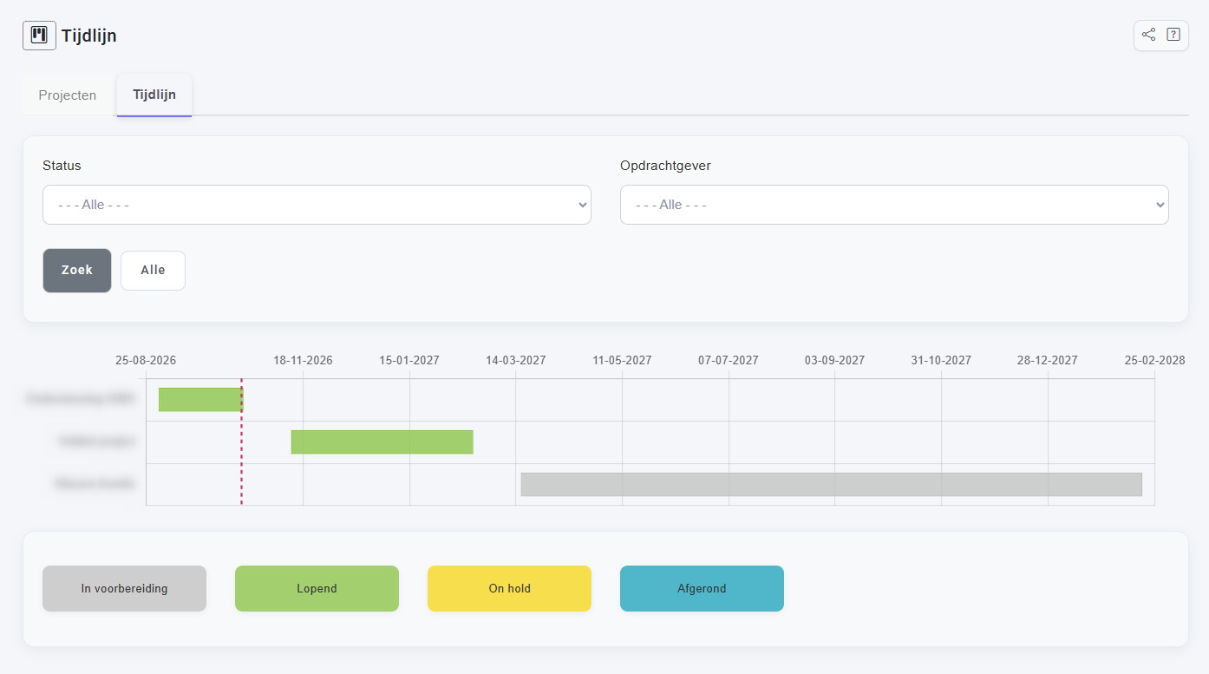
Task: Click the Status field label
Action: [x=62, y=166]
